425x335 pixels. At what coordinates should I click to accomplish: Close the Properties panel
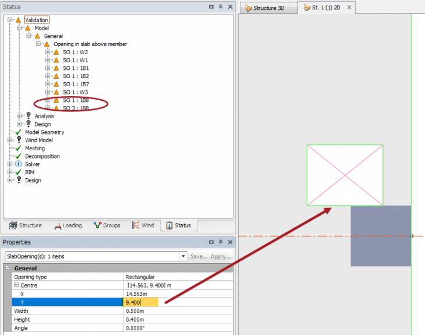(230, 242)
